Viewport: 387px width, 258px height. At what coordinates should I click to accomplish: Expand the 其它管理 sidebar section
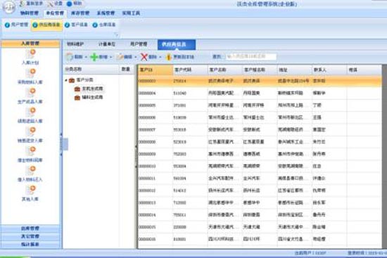[30, 236]
